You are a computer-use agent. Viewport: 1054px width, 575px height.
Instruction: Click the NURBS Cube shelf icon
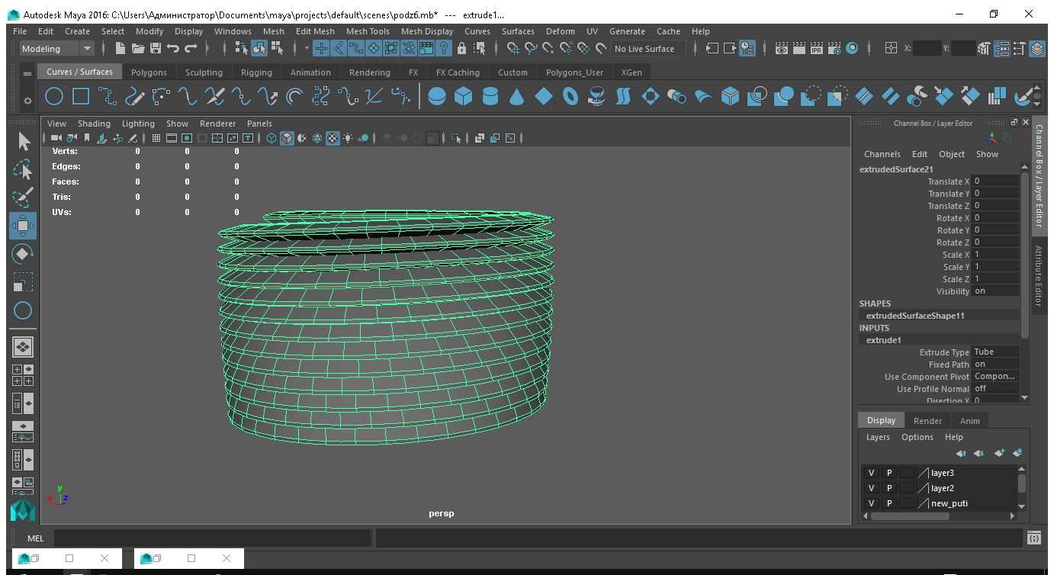tap(463, 97)
